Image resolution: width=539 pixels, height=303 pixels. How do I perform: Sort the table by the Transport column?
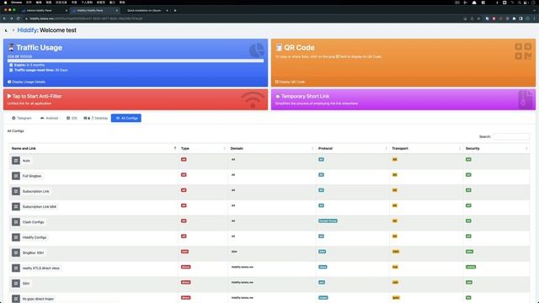coord(426,148)
